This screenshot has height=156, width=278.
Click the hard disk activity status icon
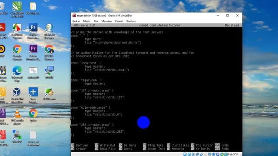[185, 154]
